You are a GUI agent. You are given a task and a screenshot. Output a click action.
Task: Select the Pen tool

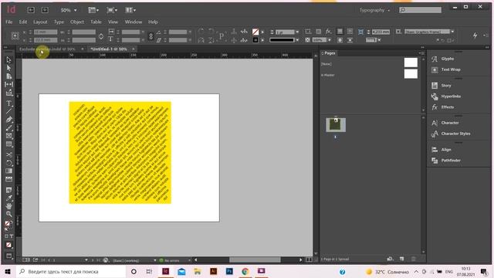8,120
